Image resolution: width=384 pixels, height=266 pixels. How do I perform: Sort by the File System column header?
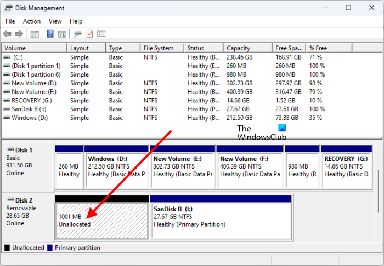tap(162, 48)
